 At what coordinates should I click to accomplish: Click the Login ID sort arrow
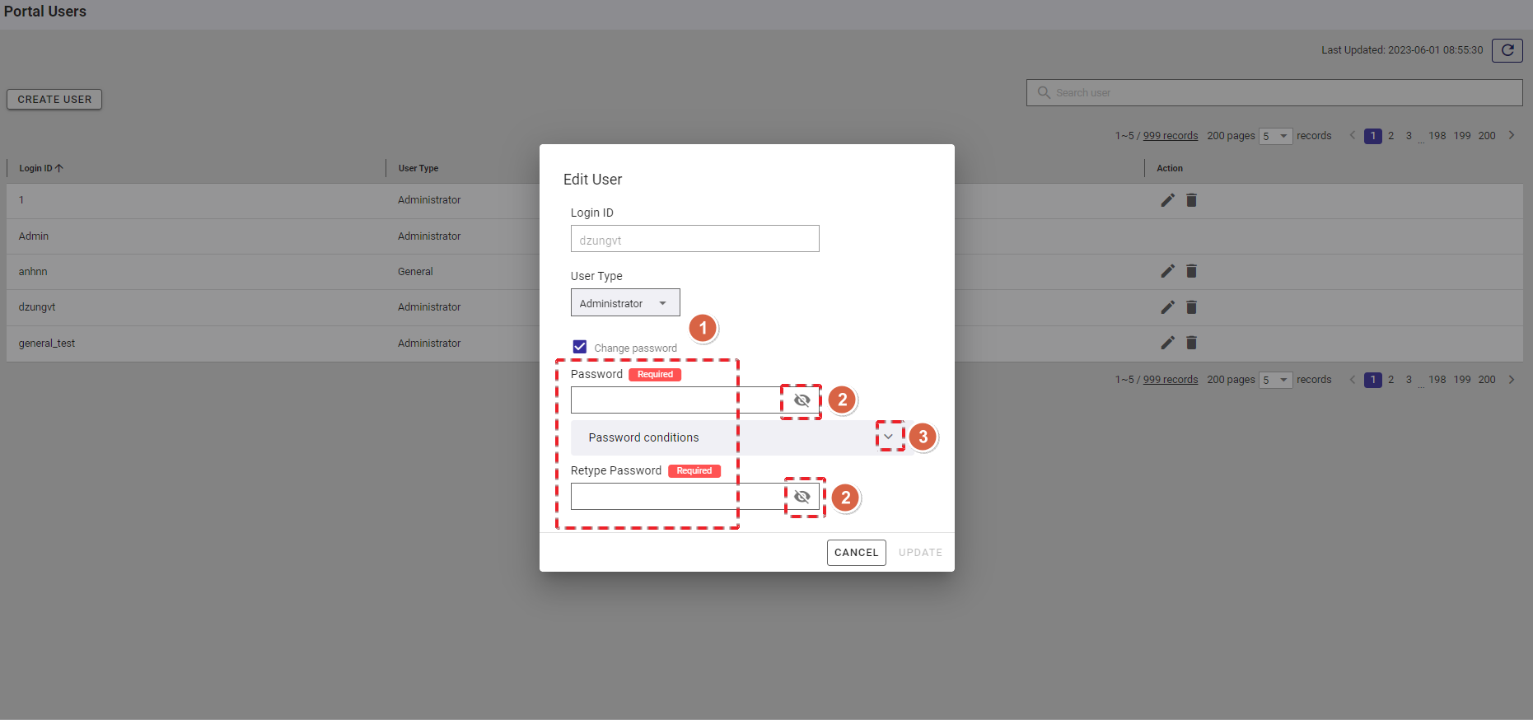pos(59,168)
